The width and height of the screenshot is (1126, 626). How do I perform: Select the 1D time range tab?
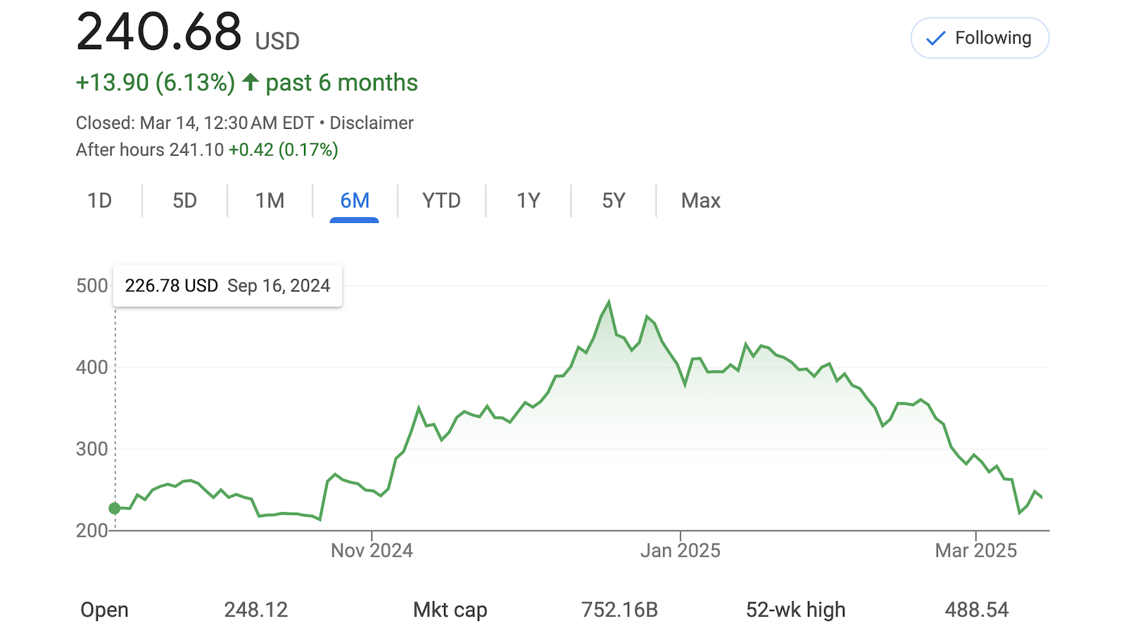[x=99, y=200]
